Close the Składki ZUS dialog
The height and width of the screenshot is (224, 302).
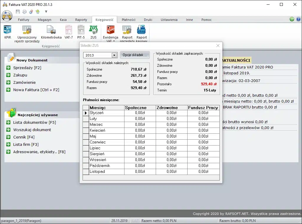click(218, 46)
